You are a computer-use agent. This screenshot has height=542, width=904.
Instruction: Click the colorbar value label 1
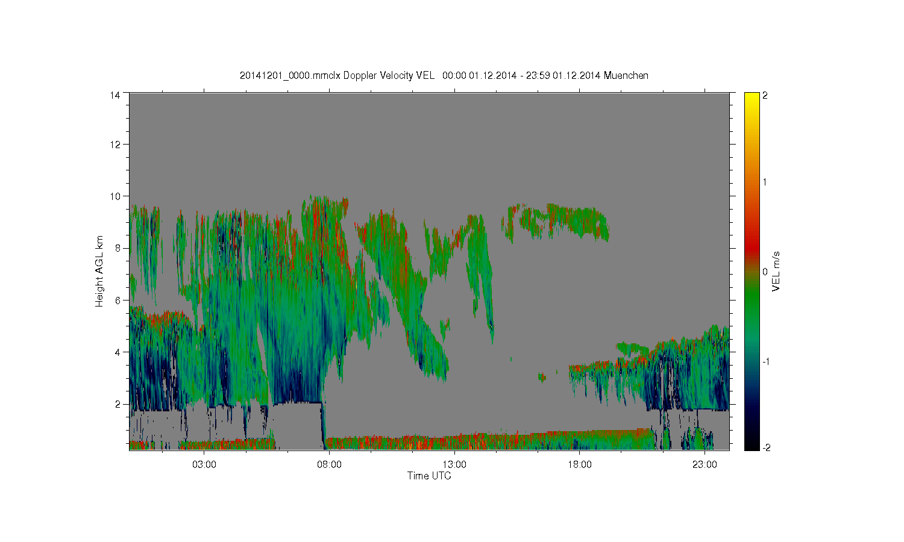(765, 182)
